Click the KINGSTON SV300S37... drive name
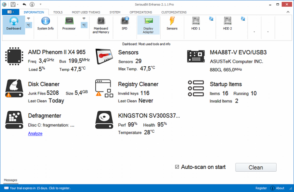Screen dimensions: 294x192 (x=149, y=116)
